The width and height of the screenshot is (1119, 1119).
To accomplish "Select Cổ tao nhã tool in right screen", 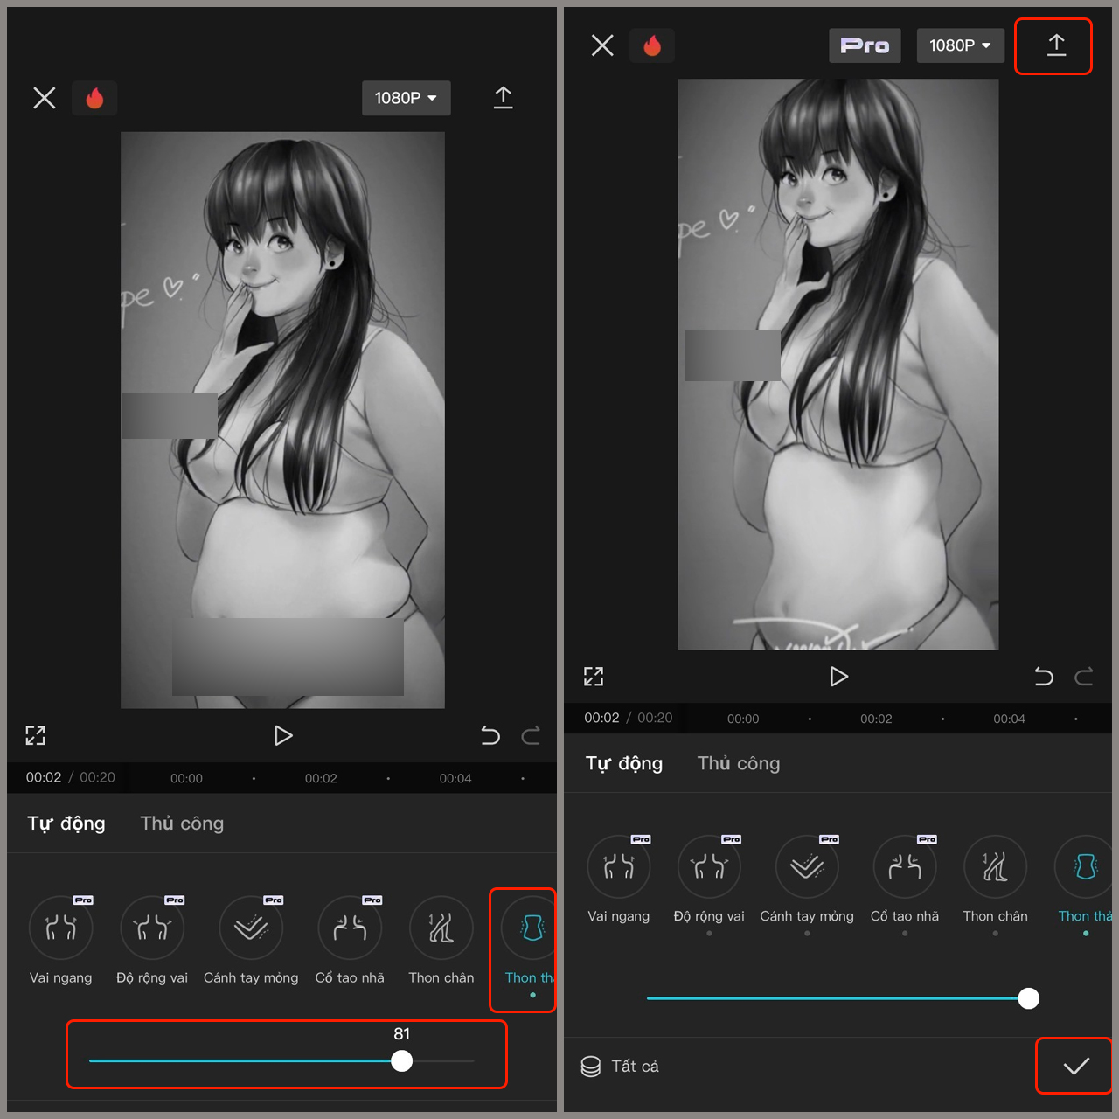I will (905, 879).
